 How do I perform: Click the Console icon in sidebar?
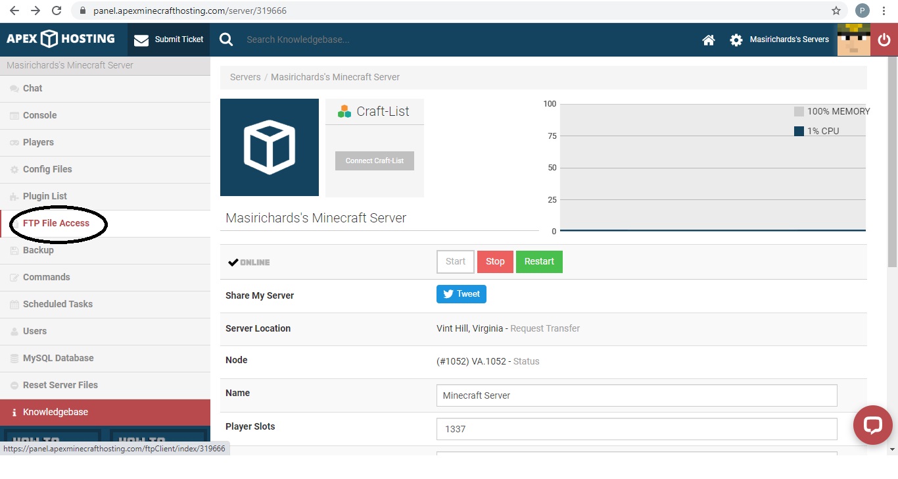(14, 116)
